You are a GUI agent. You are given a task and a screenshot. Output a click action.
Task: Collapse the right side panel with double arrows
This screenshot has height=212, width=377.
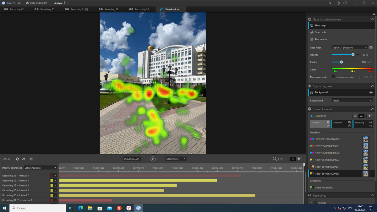[374, 14]
